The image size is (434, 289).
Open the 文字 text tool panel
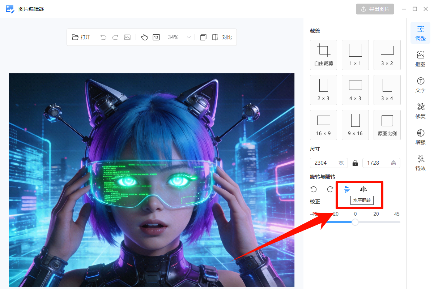click(420, 85)
